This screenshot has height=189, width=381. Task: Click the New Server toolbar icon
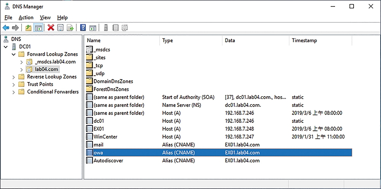click(x=106, y=28)
